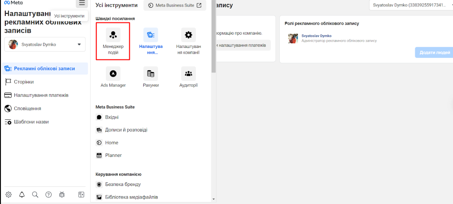Click Svyatoslav Dymko avatar in roles card
Screen dimensions: 453x204
293,38
